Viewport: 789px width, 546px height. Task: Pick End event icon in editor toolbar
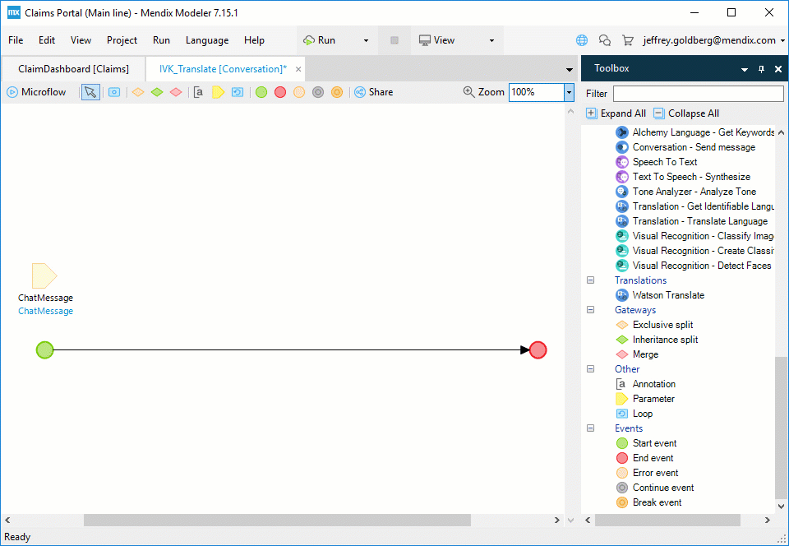(280, 92)
